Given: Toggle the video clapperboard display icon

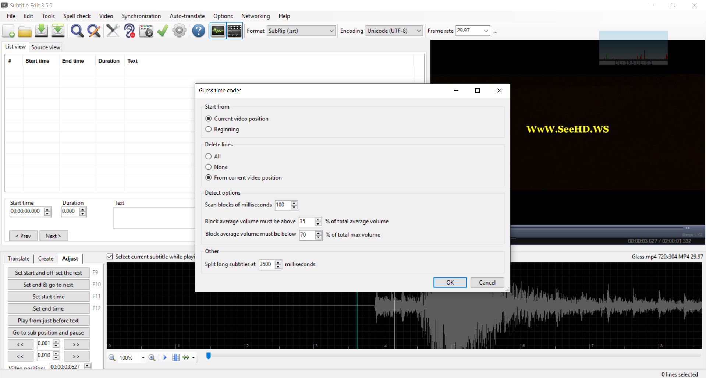Looking at the screenshot, I should [x=234, y=31].
